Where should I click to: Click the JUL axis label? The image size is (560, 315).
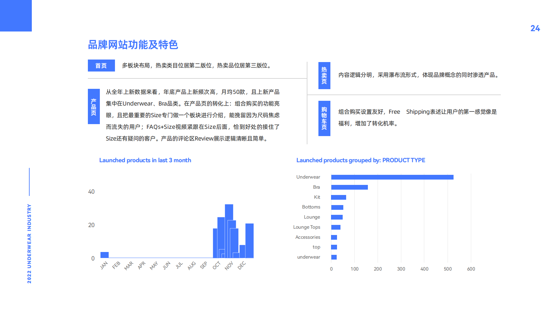(x=179, y=265)
